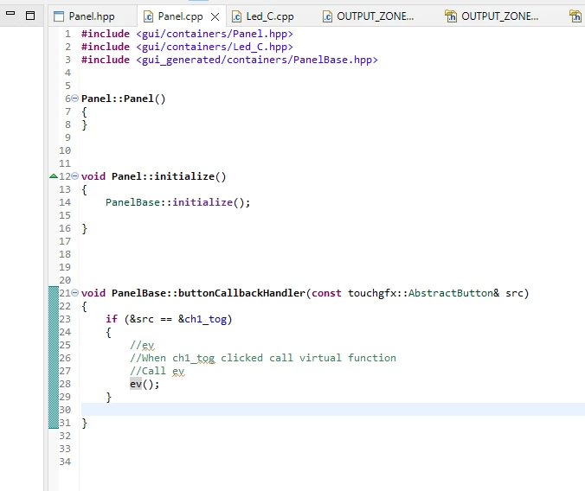The image size is (585, 491).
Task: Click the Panel.cpp file icon
Action: 149,16
